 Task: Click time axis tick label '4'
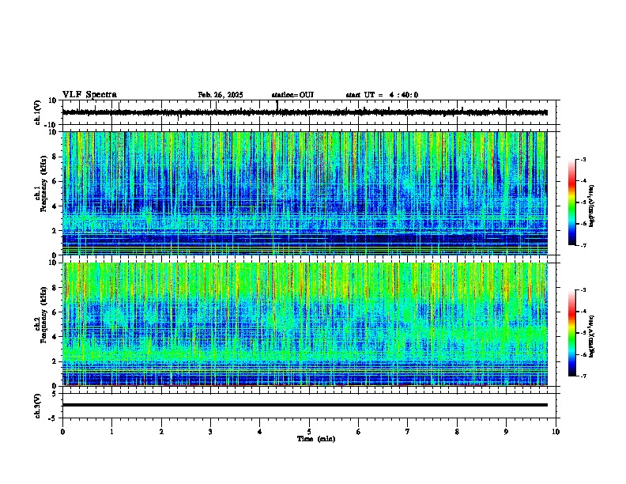click(x=260, y=432)
